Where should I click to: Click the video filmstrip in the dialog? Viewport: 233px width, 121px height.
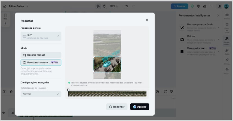pos(107,94)
